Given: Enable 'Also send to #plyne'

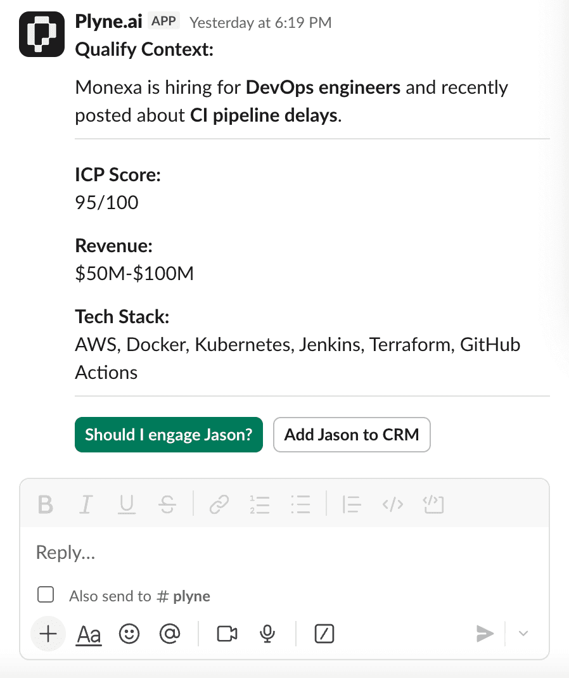Looking at the screenshot, I should point(46,594).
